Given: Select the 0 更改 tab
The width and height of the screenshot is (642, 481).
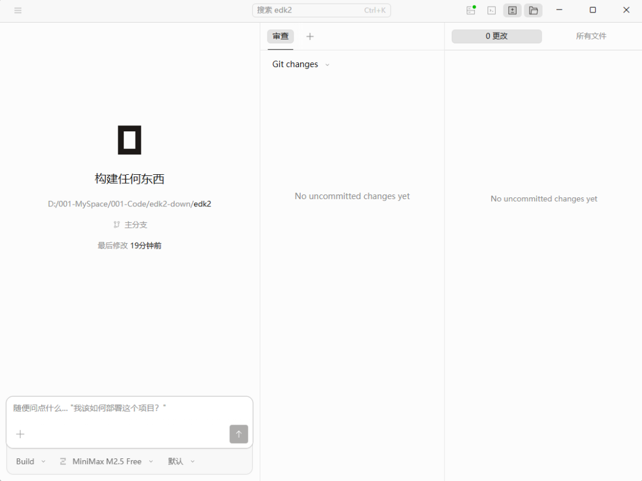Looking at the screenshot, I should click(x=496, y=36).
